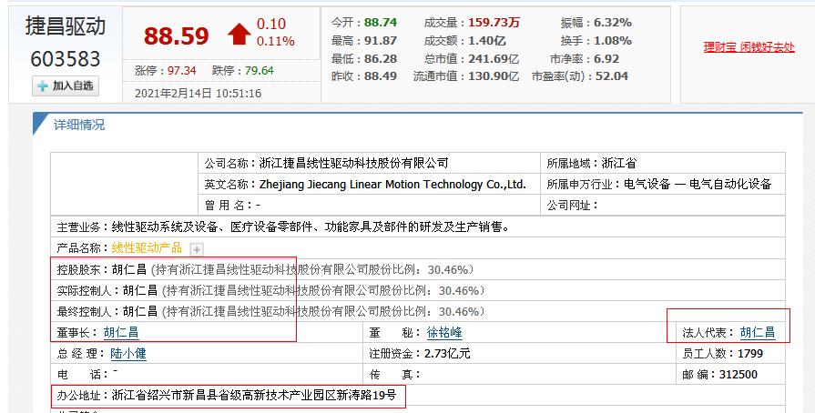The height and width of the screenshot is (413, 815).
Task: Click the 加入自选 add-to-watchlist button
Action: [66, 86]
